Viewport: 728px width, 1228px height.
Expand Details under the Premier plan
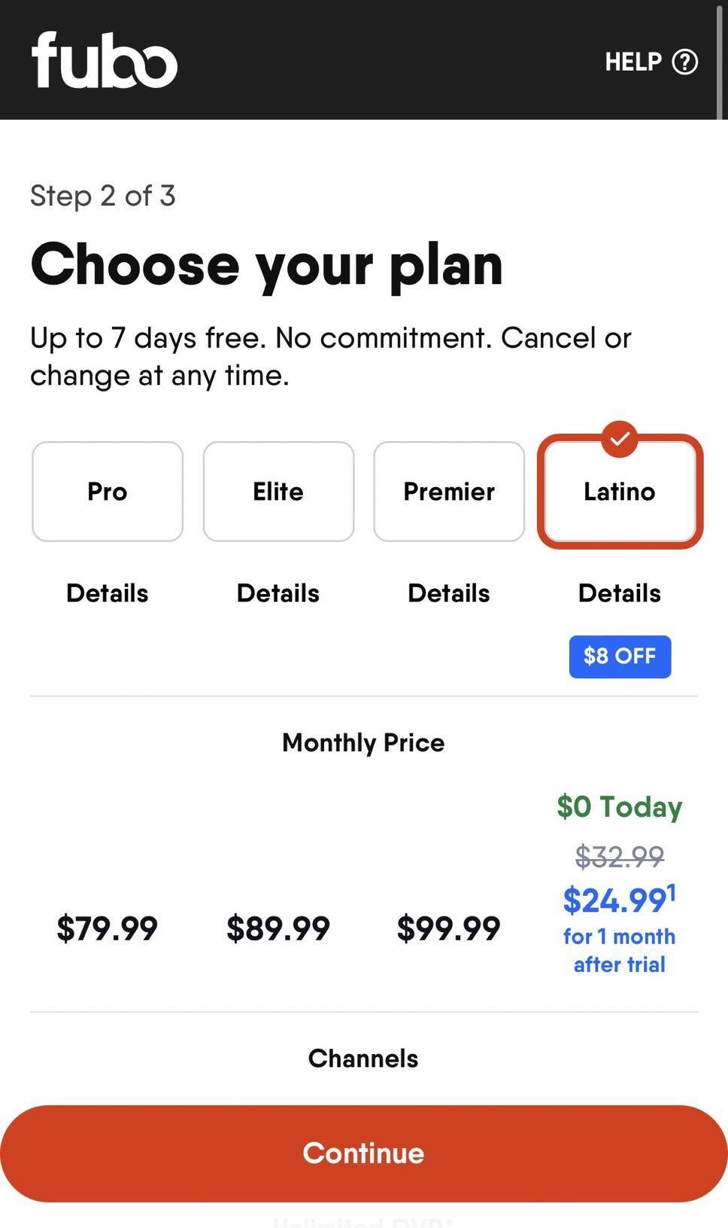point(449,593)
